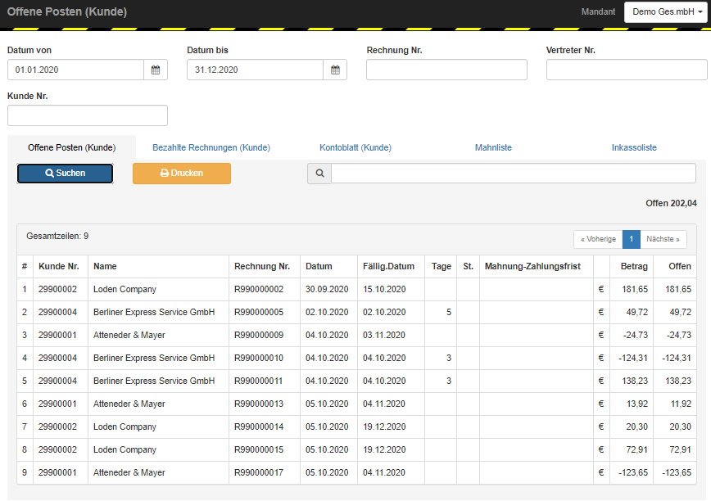The width and height of the screenshot is (711, 501).
Task: Focus the Datum von field
Action: (75, 70)
